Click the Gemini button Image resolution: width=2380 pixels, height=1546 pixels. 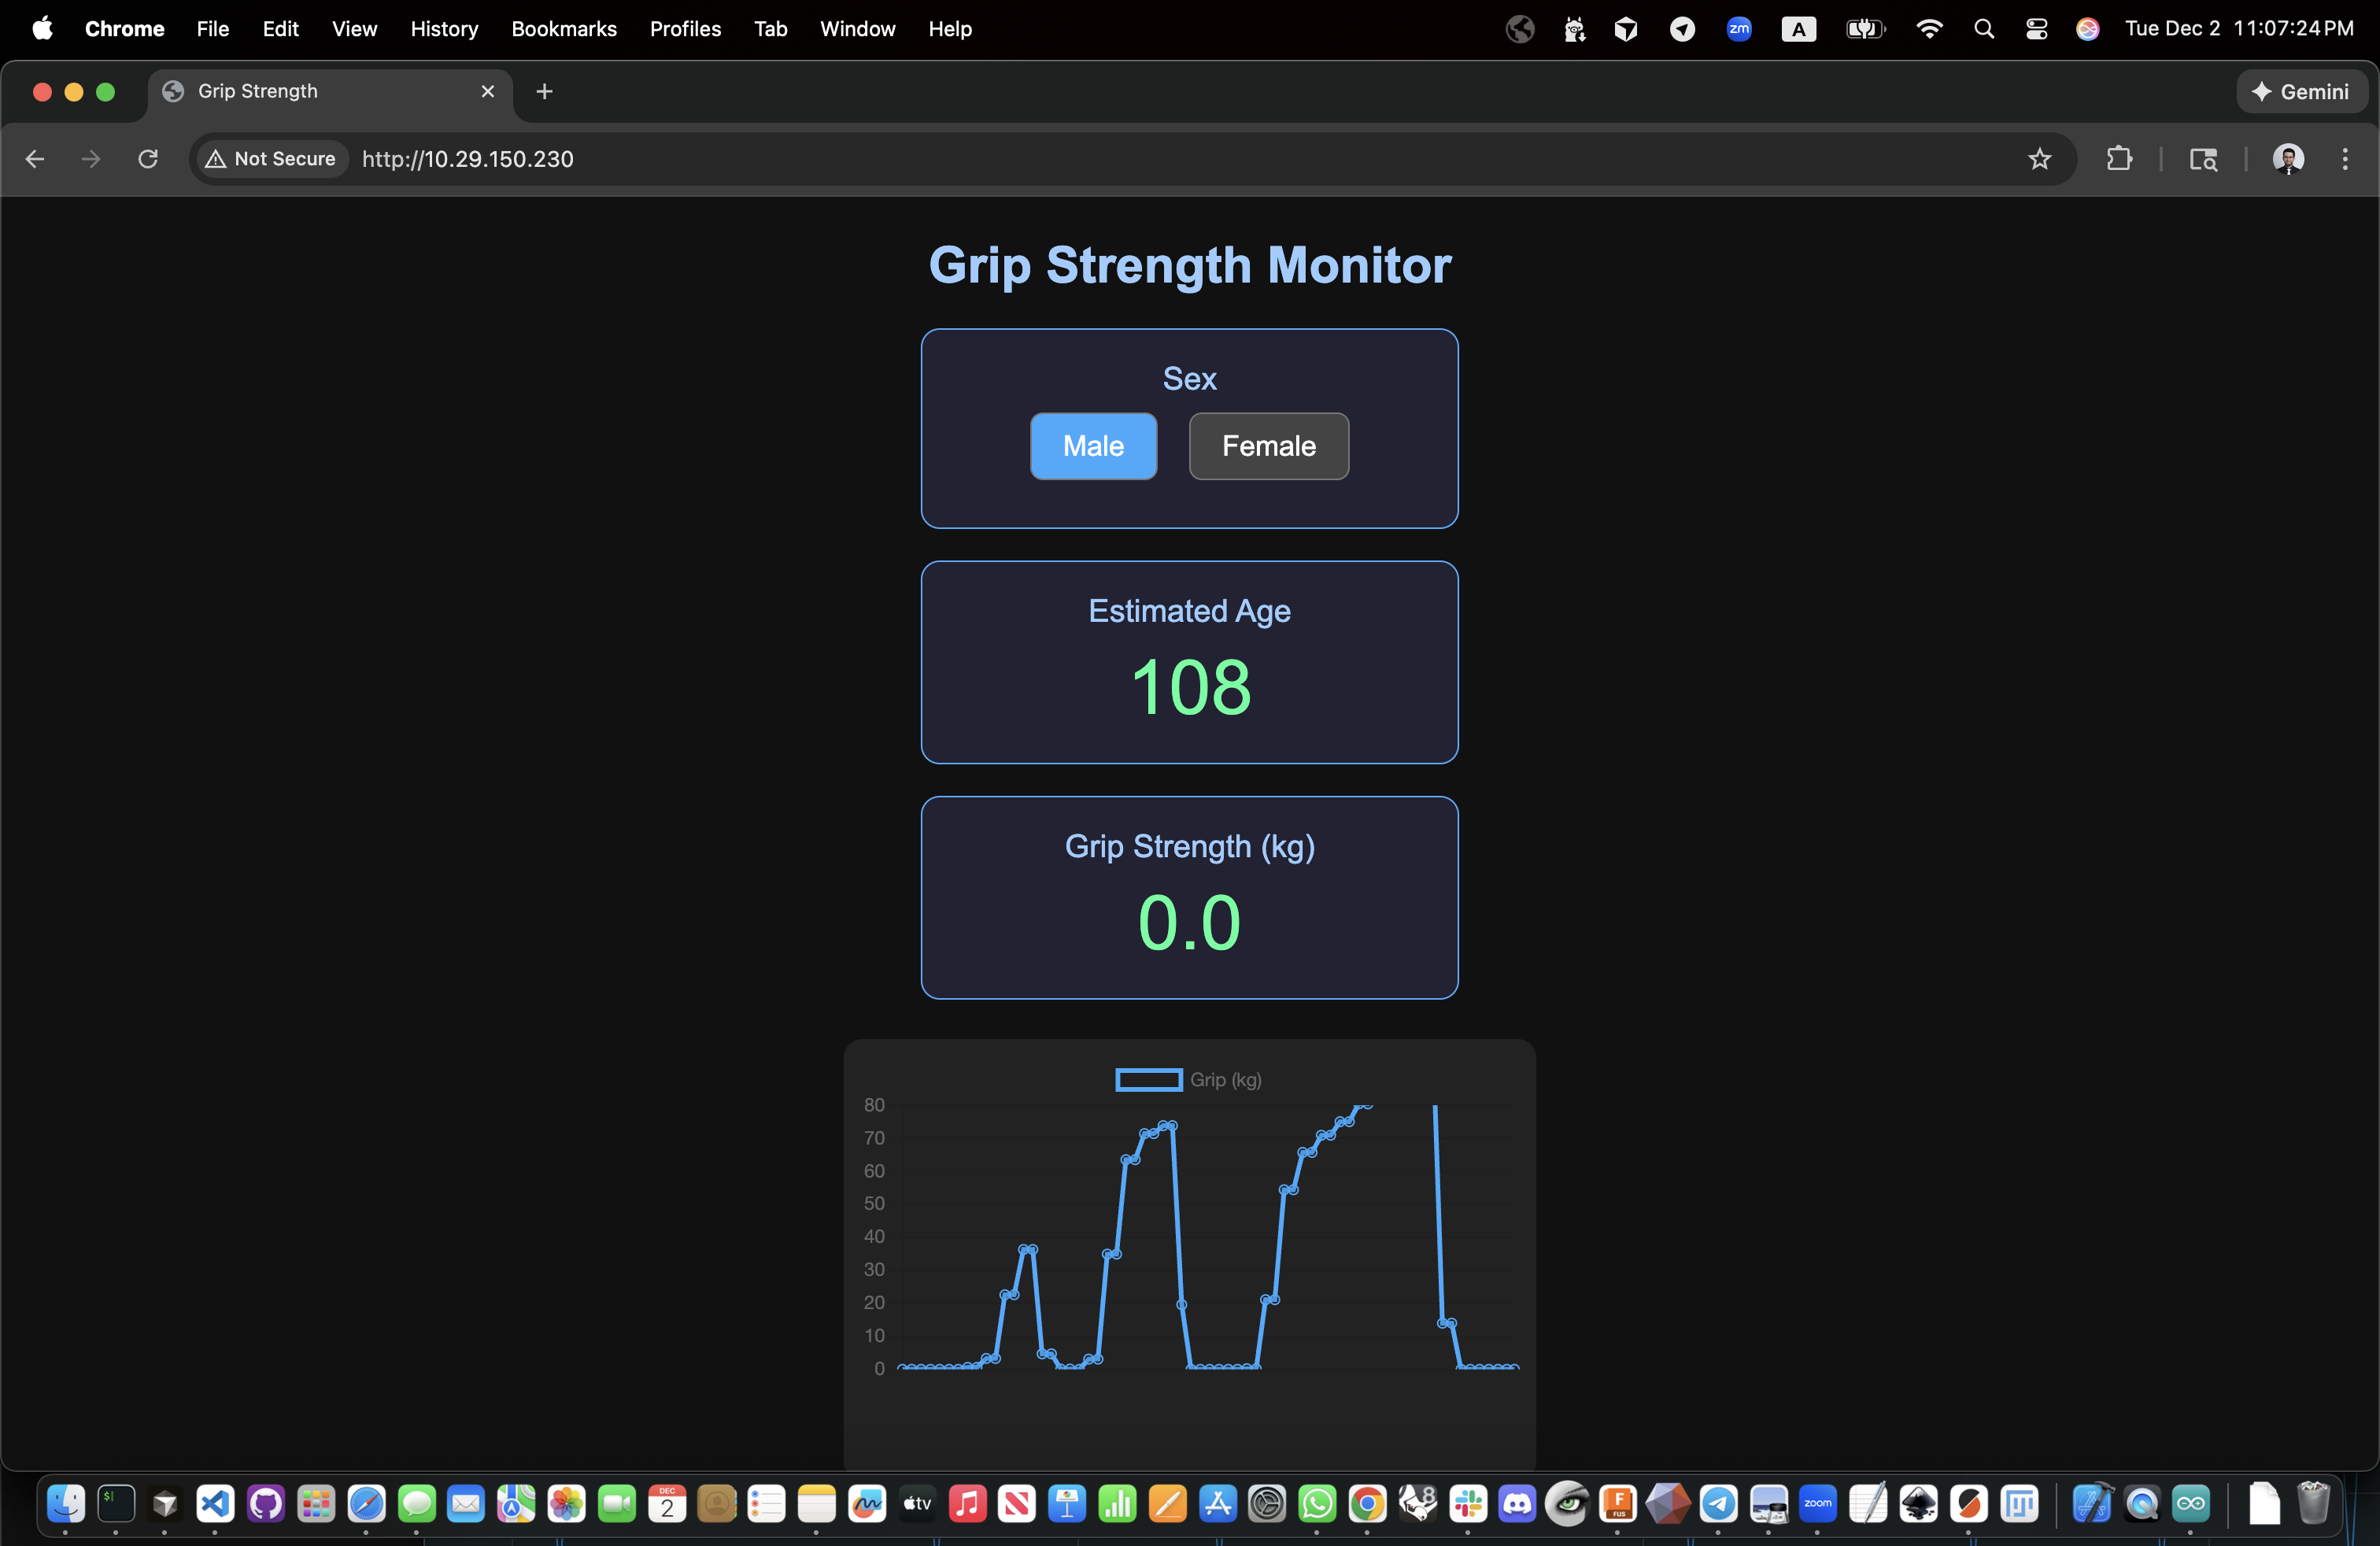2301,91
